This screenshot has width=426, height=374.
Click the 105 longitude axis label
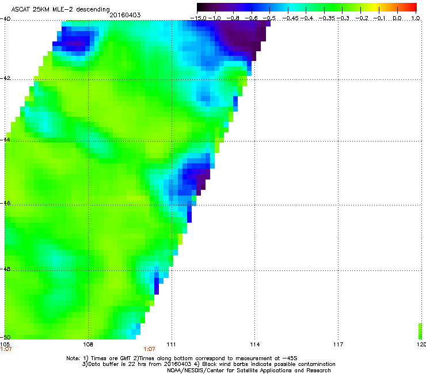pyautogui.click(x=5, y=345)
